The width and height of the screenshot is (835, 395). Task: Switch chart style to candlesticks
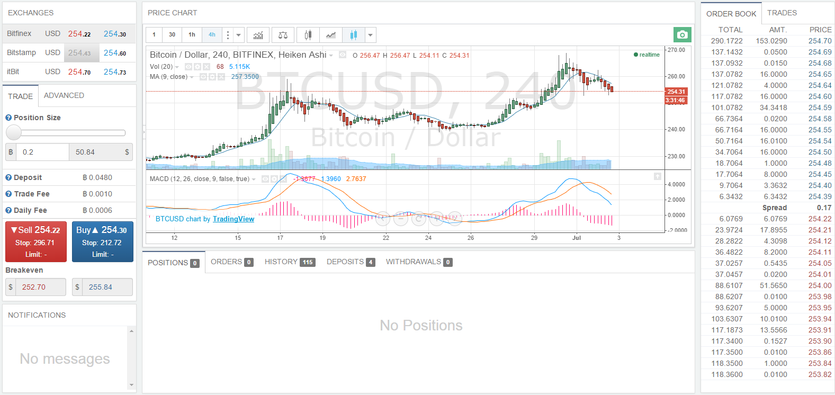308,35
